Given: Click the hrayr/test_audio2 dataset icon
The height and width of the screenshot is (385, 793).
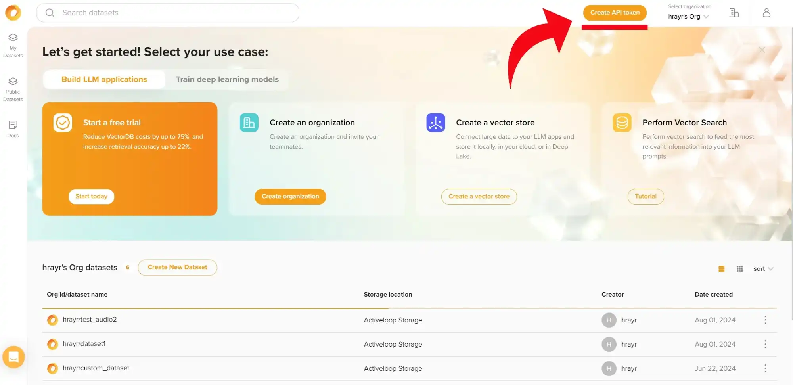Looking at the screenshot, I should [52, 320].
